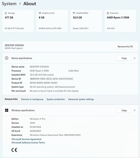Image resolution: width=140 pixels, height=158 pixels.
Task: Go back to System breadcrumb
Action: (9, 4)
